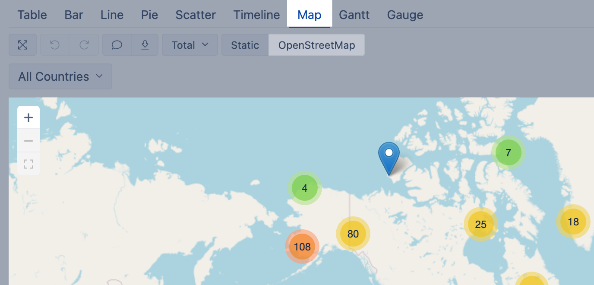The height and width of the screenshot is (285, 594).
Task: Go to the Timeline tab
Action: pyautogui.click(x=256, y=15)
